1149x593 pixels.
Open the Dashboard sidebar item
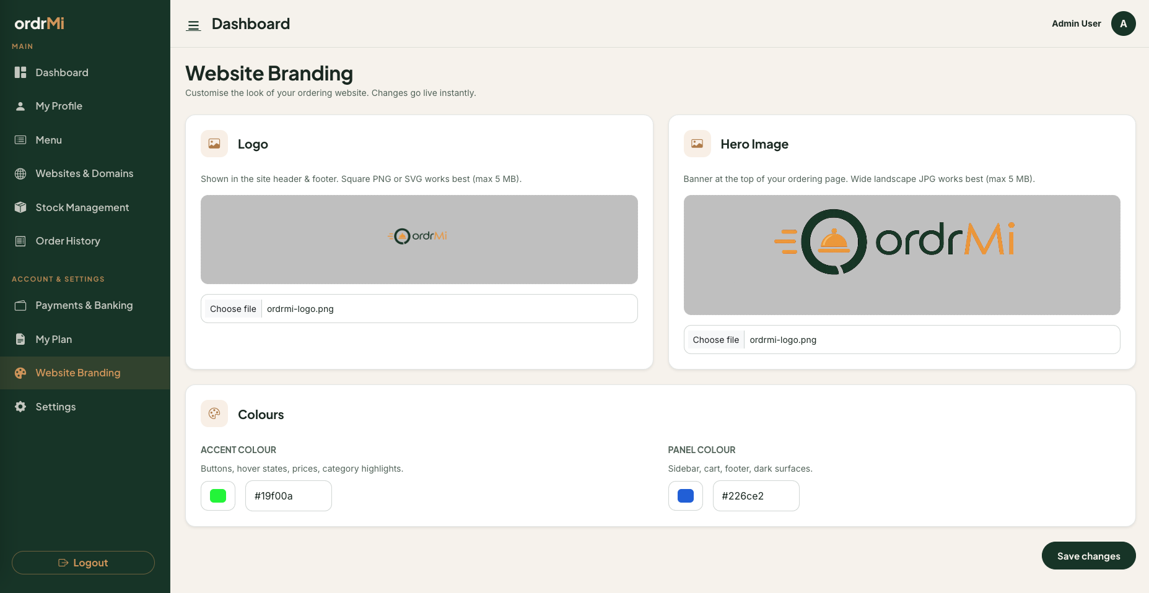coord(85,72)
